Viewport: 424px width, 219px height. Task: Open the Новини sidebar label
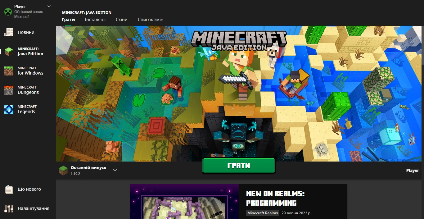26,32
